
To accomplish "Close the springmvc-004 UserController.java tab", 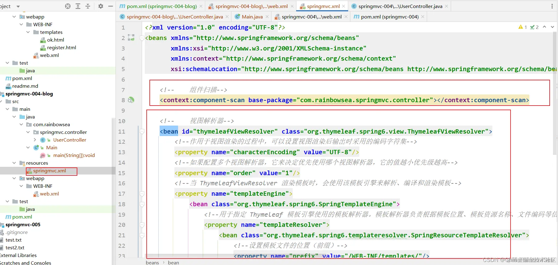I will (x=446, y=6).
